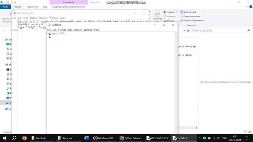Viewport: 253px width, 142px height.
Task: Click the search magnifier icon in Explorer
Action: 249,31
